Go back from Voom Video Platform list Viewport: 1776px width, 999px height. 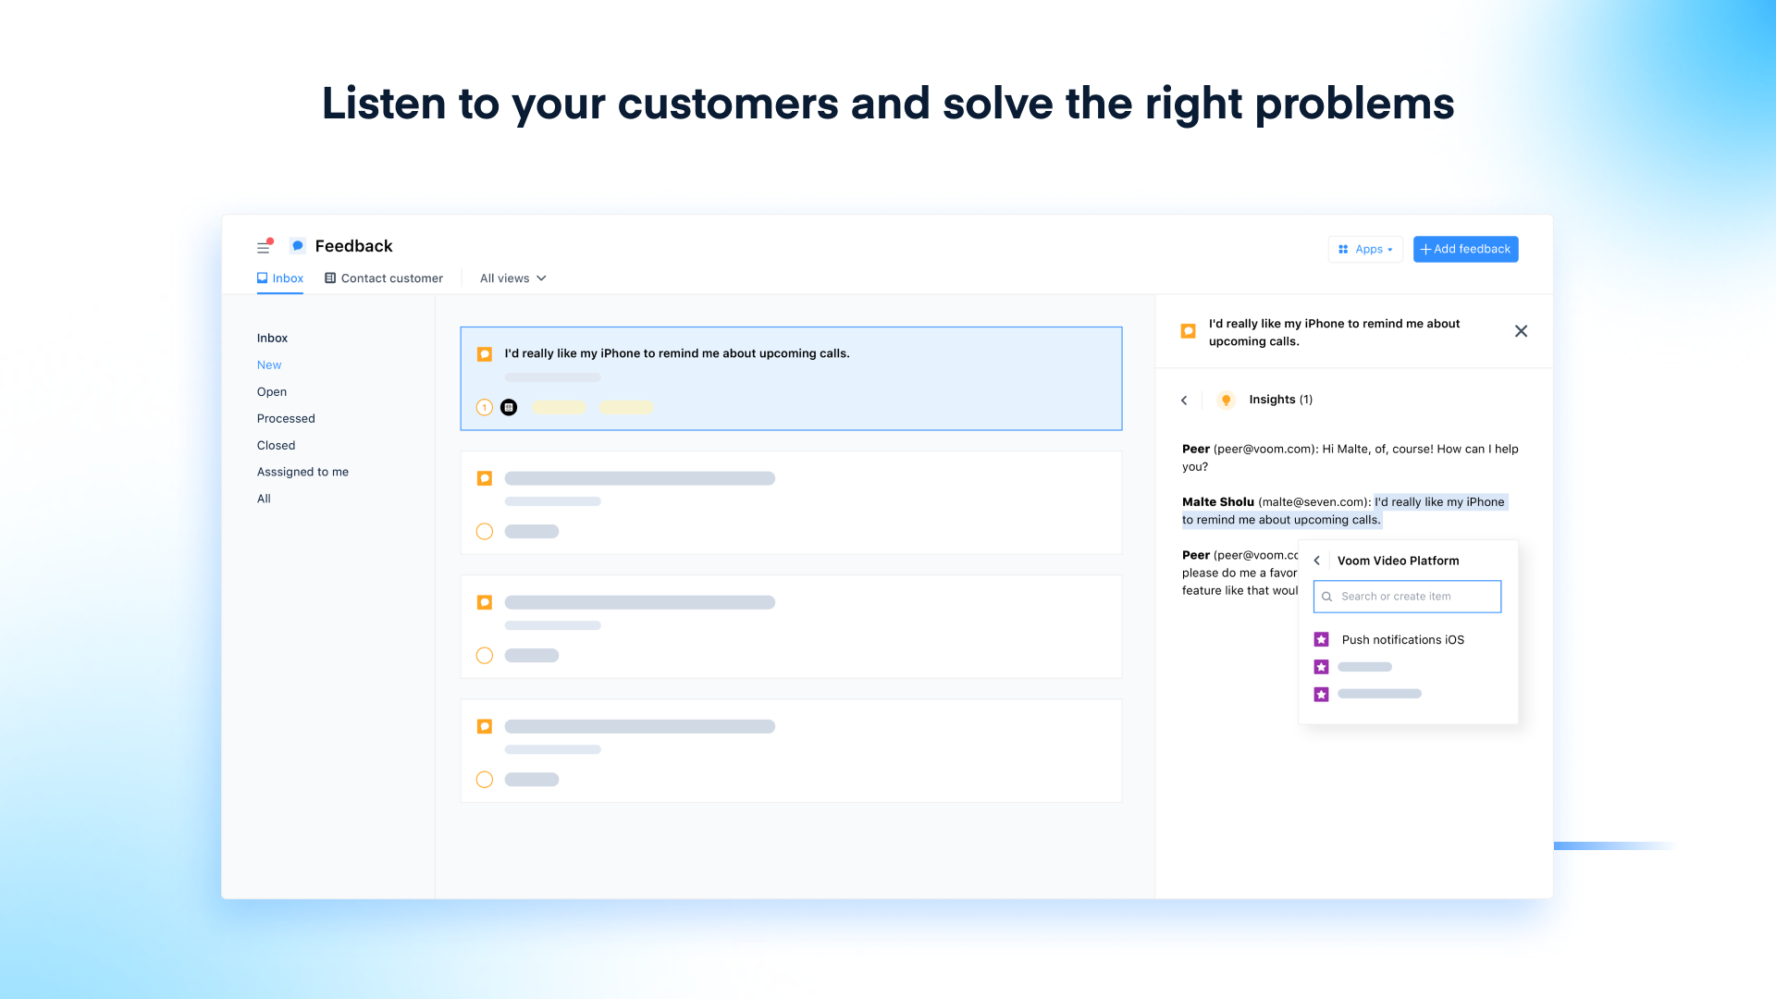pos(1317,561)
